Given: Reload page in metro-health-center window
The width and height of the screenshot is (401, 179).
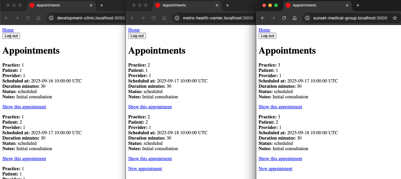Looking at the screenshot, I should 154,18.
